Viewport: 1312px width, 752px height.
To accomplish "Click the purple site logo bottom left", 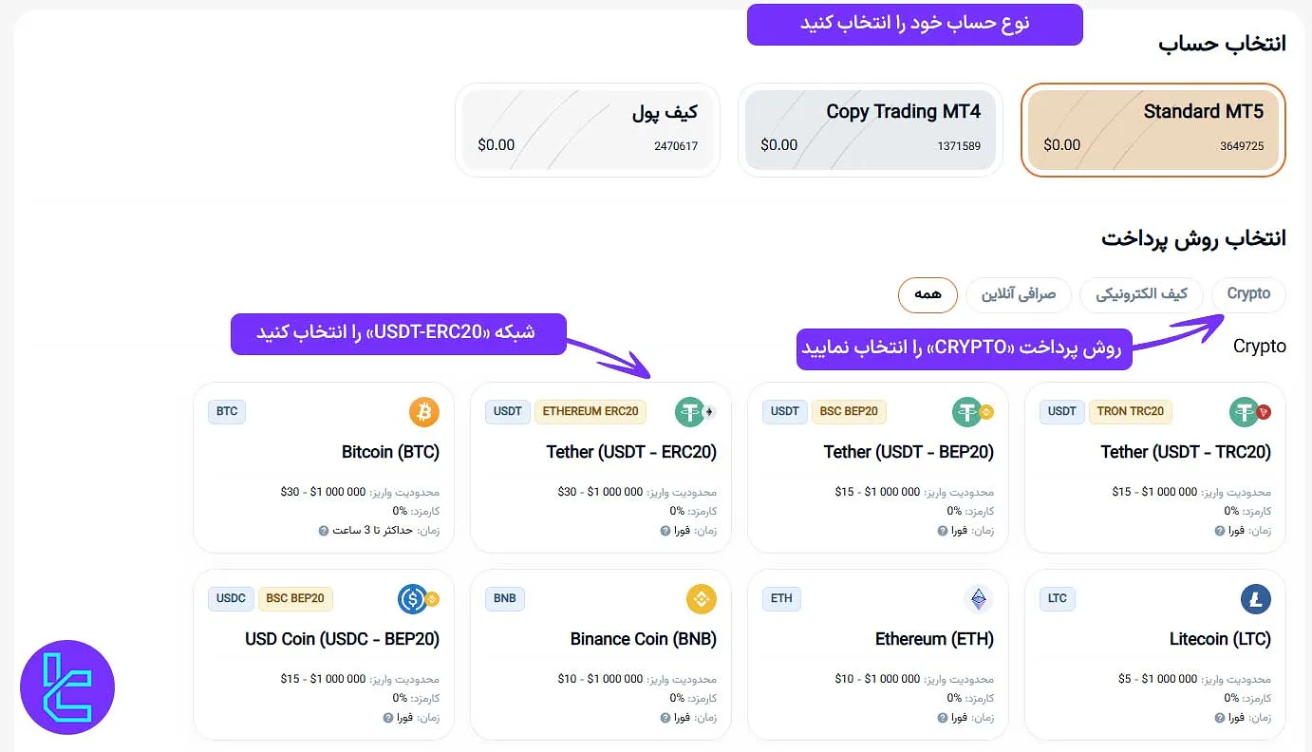I will click(x=66, y=686).
